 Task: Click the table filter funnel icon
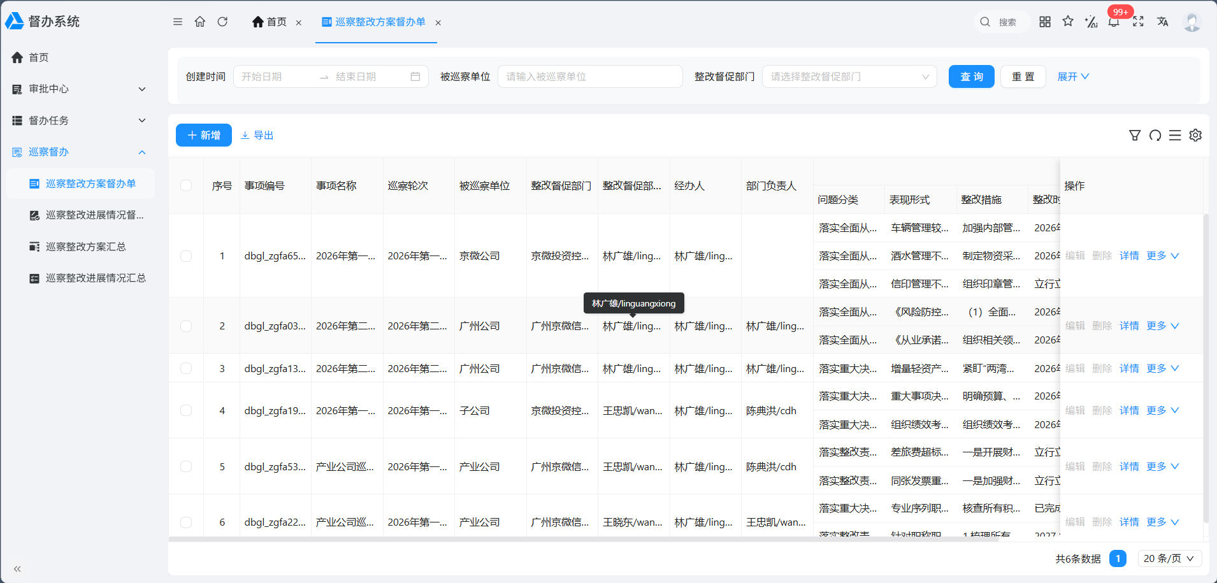pos(1135,135)
